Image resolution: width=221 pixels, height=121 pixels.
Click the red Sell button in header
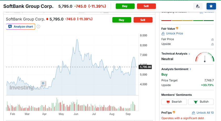pos(146,6)
